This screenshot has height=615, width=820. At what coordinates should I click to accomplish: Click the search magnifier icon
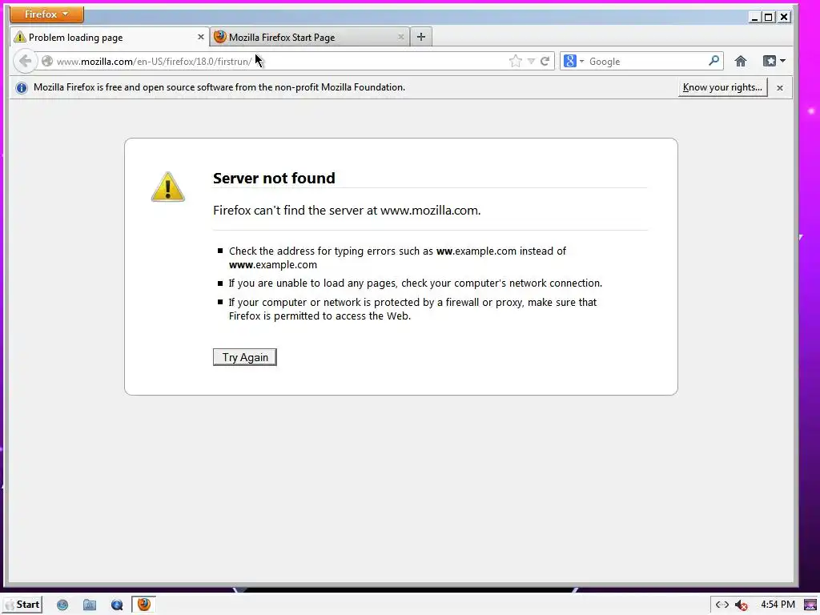pos(713,61)
